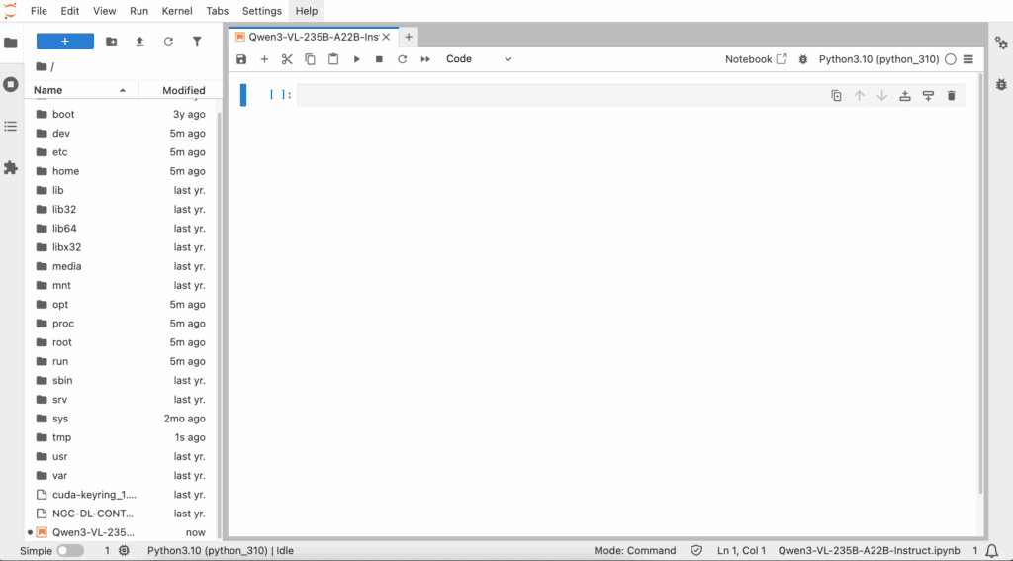
Task: Toggle the Simple interface mode switch
Action: pos(70,550)
